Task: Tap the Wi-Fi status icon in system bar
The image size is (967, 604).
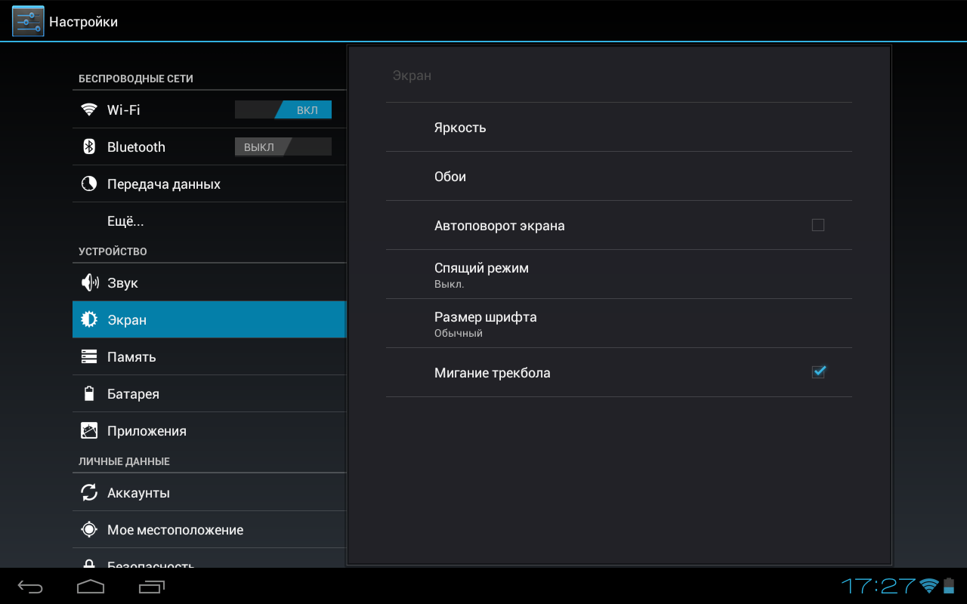Action: pyautogui.click(x=929, y=586)
